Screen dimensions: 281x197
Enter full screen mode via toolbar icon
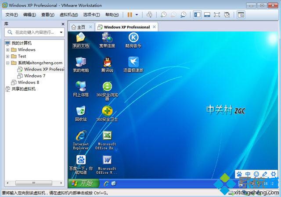point(217,14)
